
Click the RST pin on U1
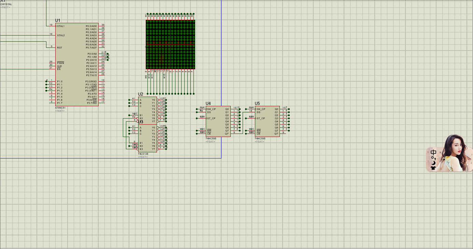click(x=59, y=47)
